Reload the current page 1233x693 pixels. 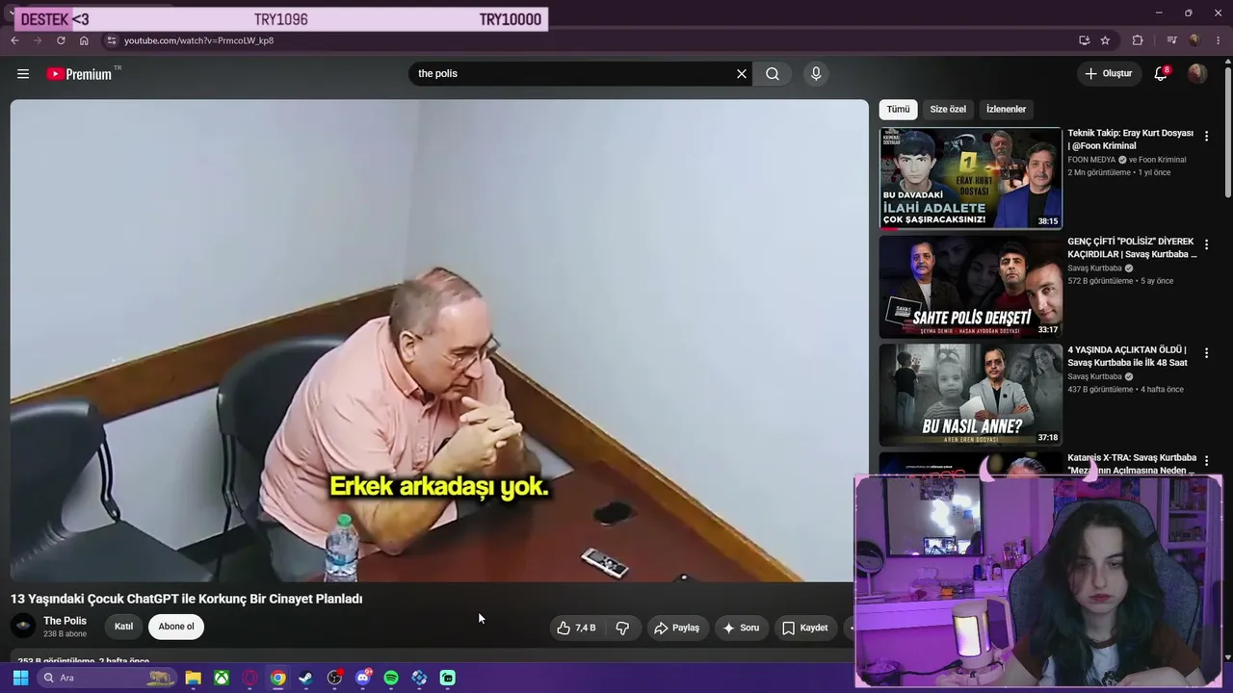61,40
